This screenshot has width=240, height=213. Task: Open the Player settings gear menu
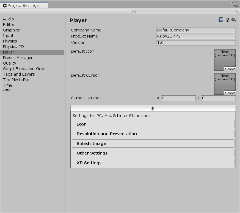pyautogui.click(x=233, y=20)
